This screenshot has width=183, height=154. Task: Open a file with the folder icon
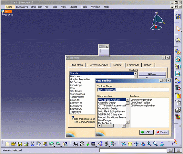[14, 144]
